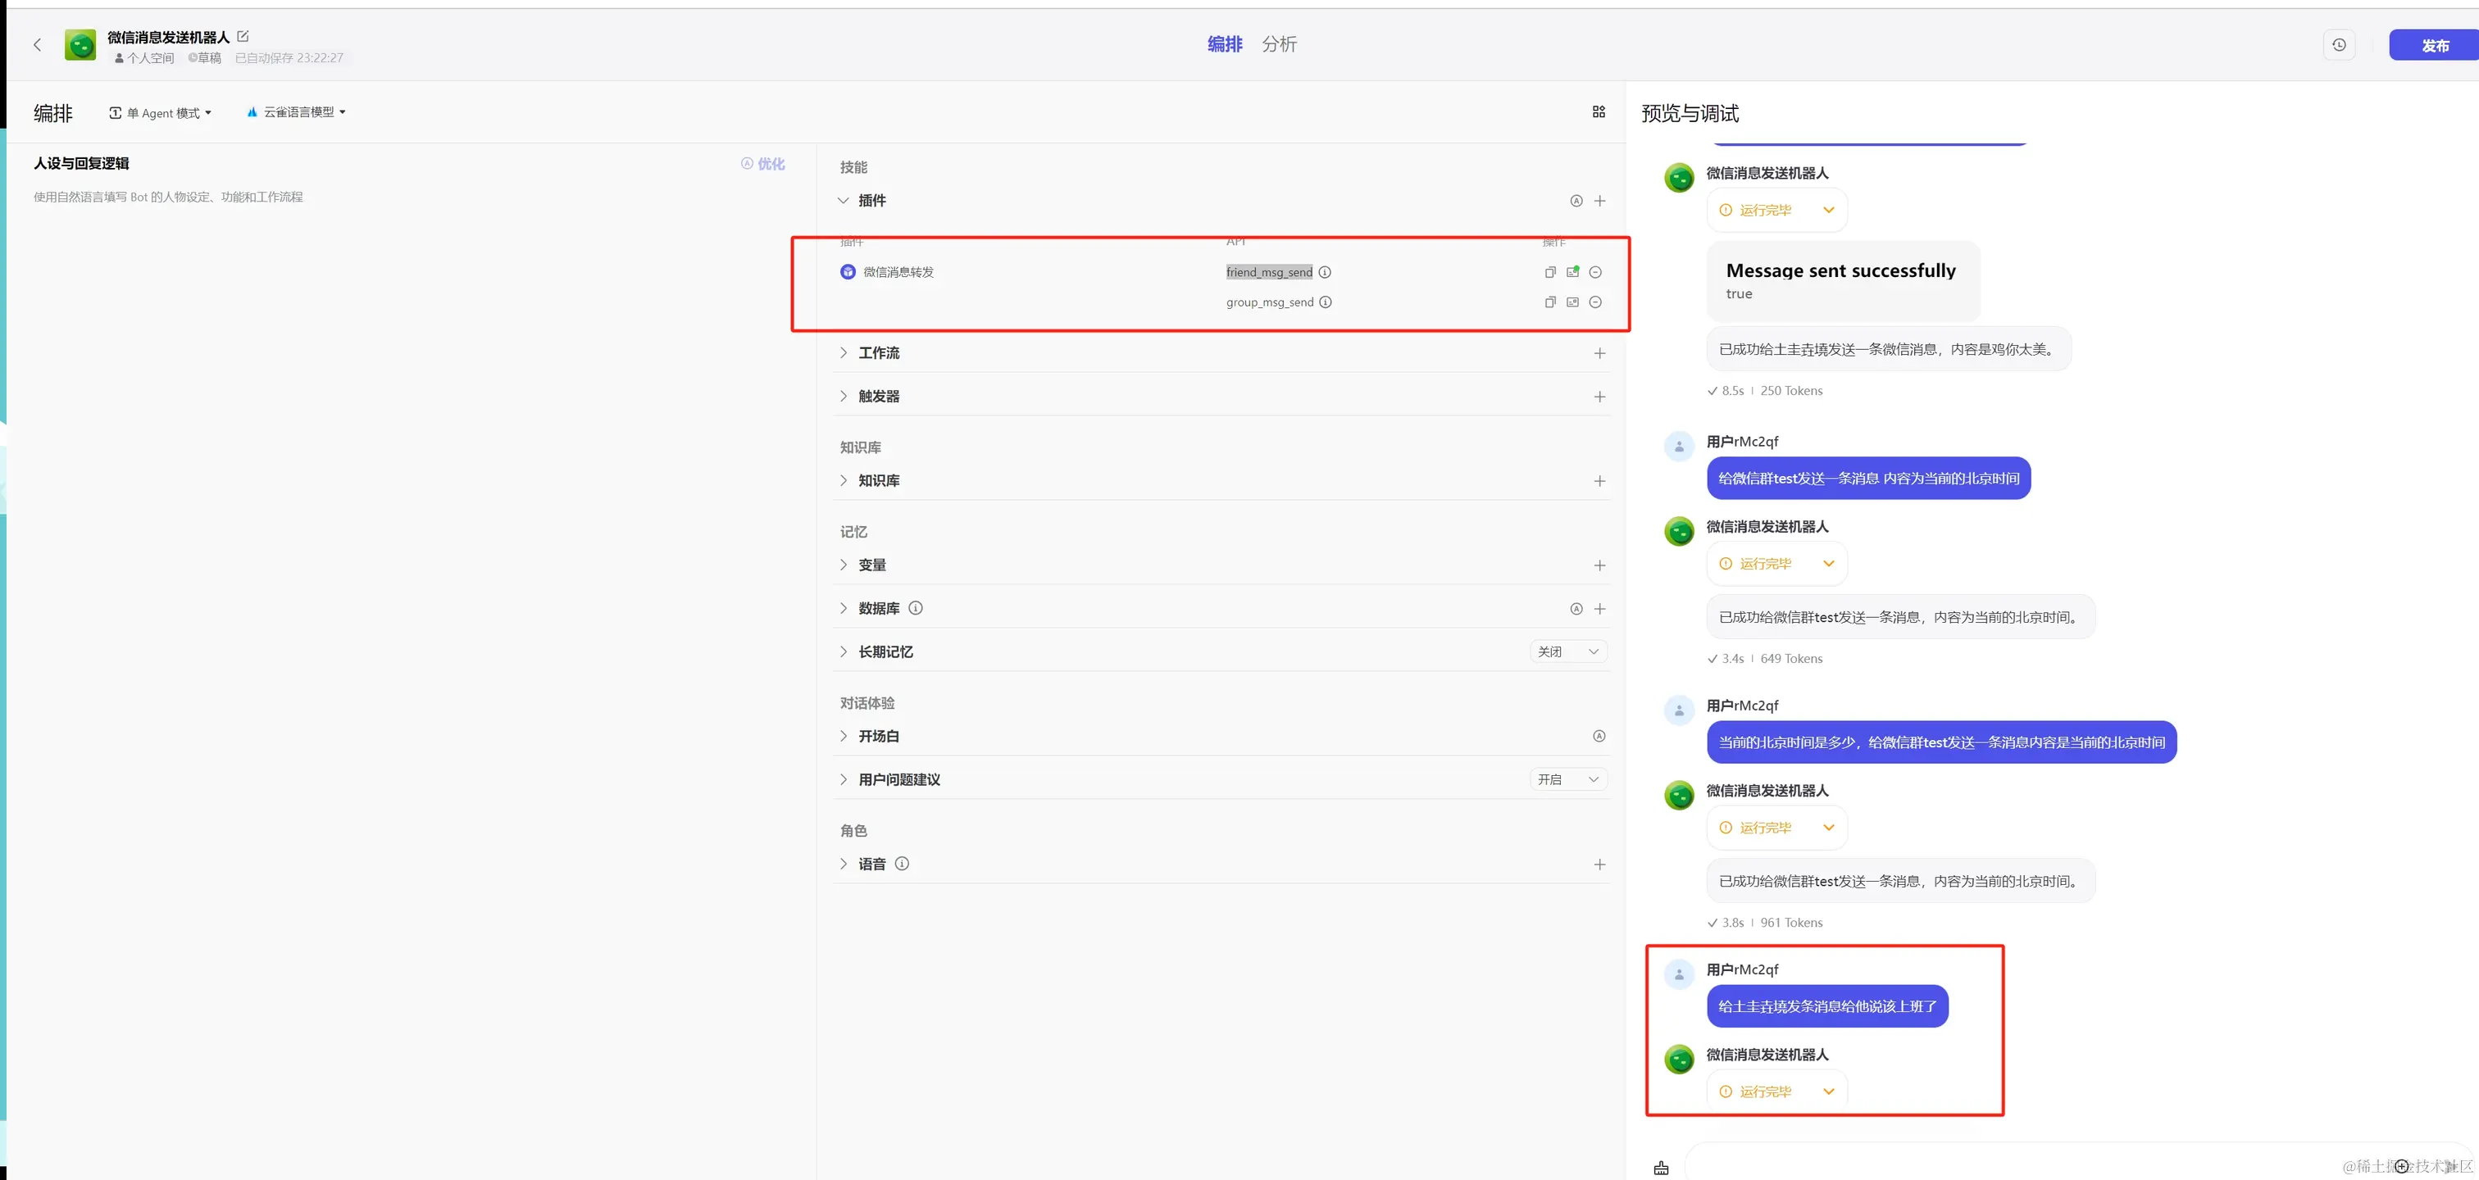Viewport: 2479px width, 1180px height.
Task: Switch to the 分析 tab
Action: [x=1279, y=44]
